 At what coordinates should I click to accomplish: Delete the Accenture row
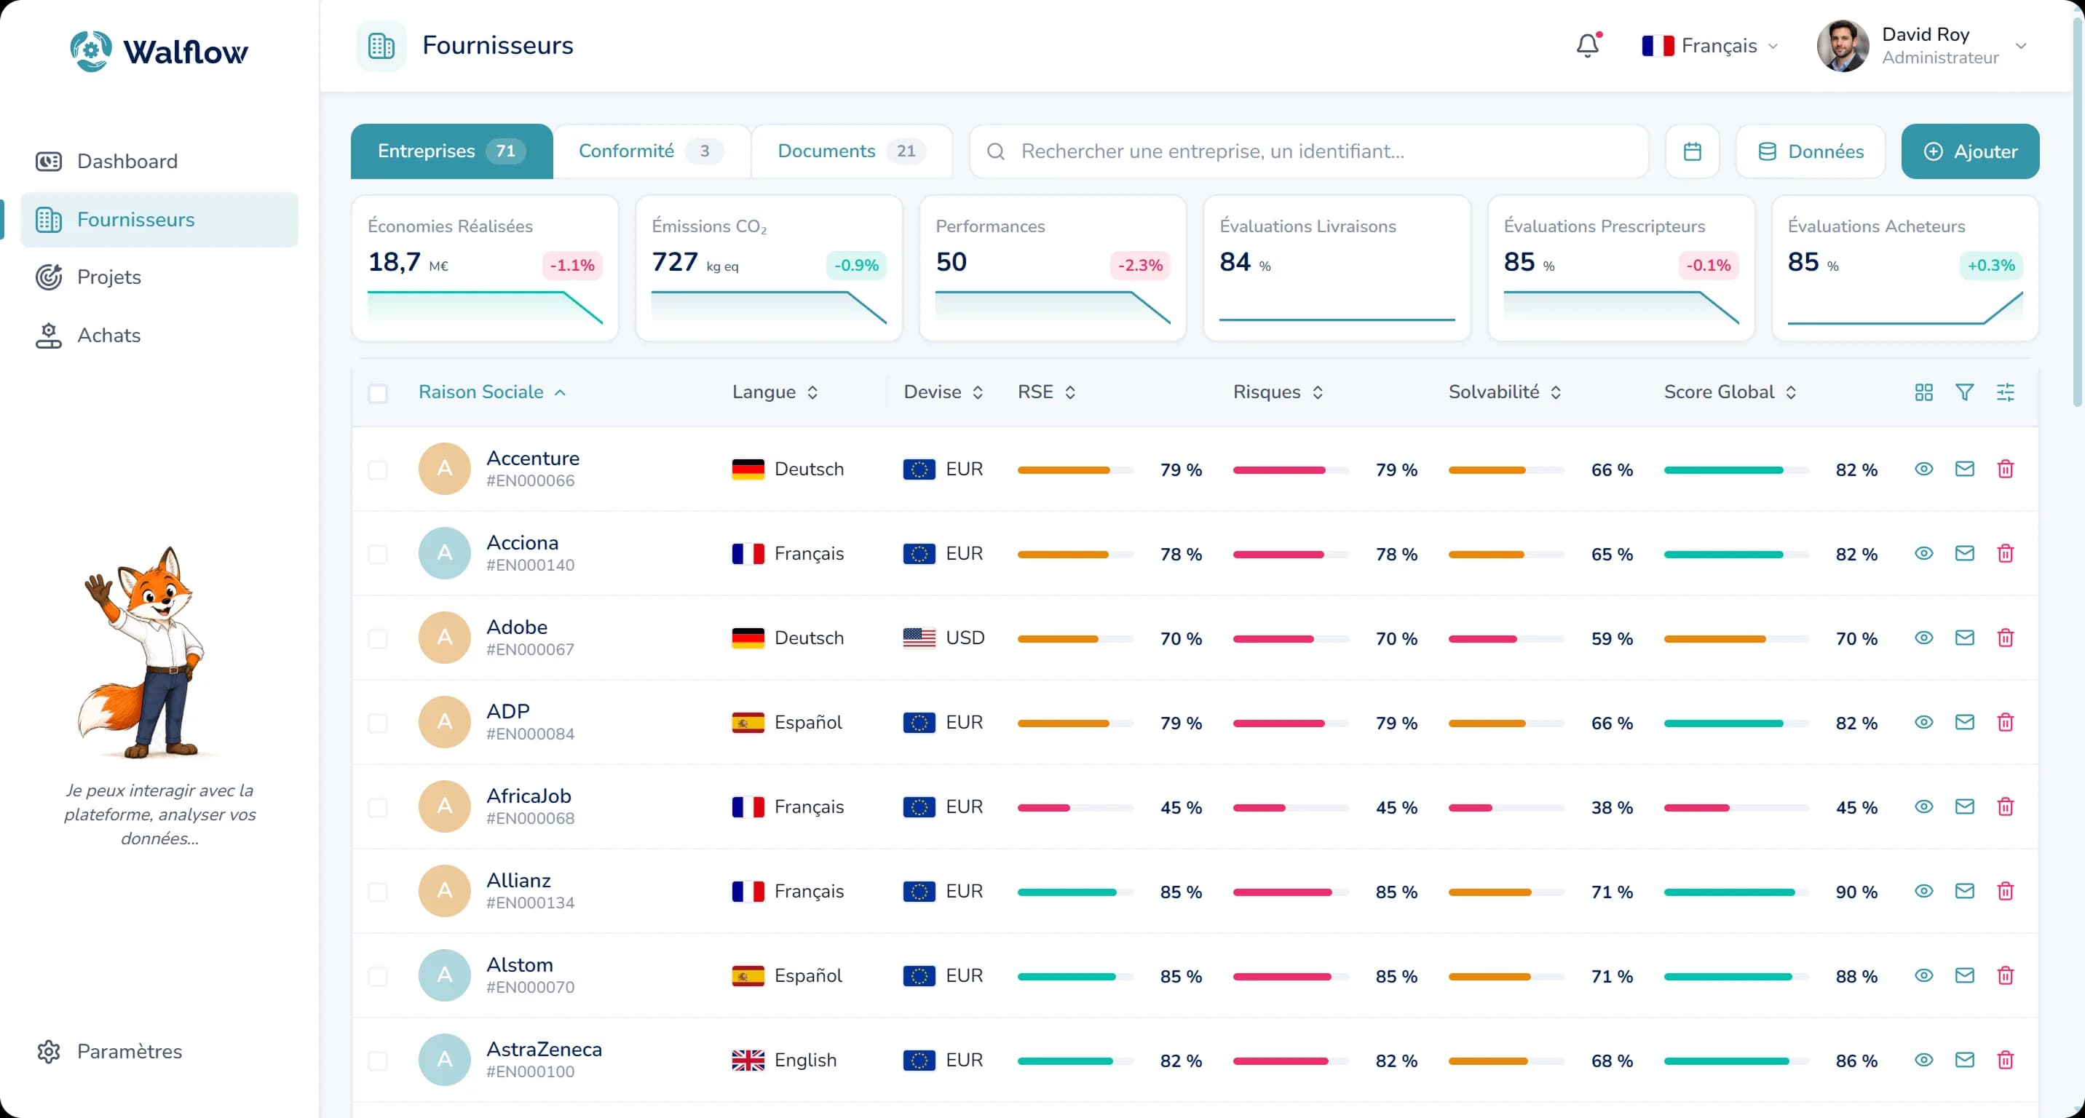[2006, 469]
